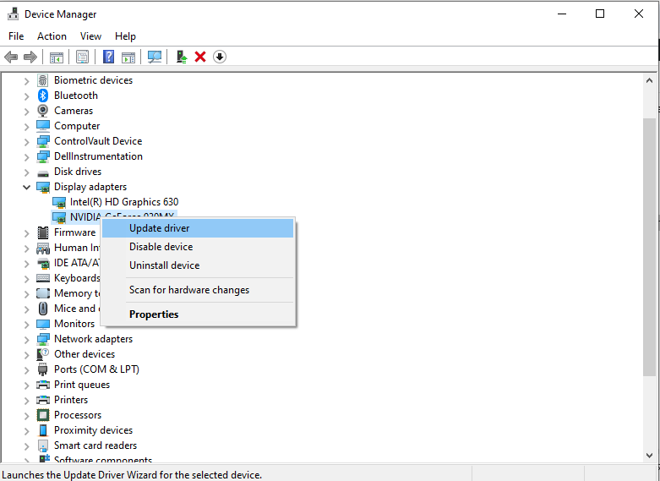Screen dimensions: 660x481
Task: Click the NVIDIA GeForce adapter icon
Action: [59, 217]
